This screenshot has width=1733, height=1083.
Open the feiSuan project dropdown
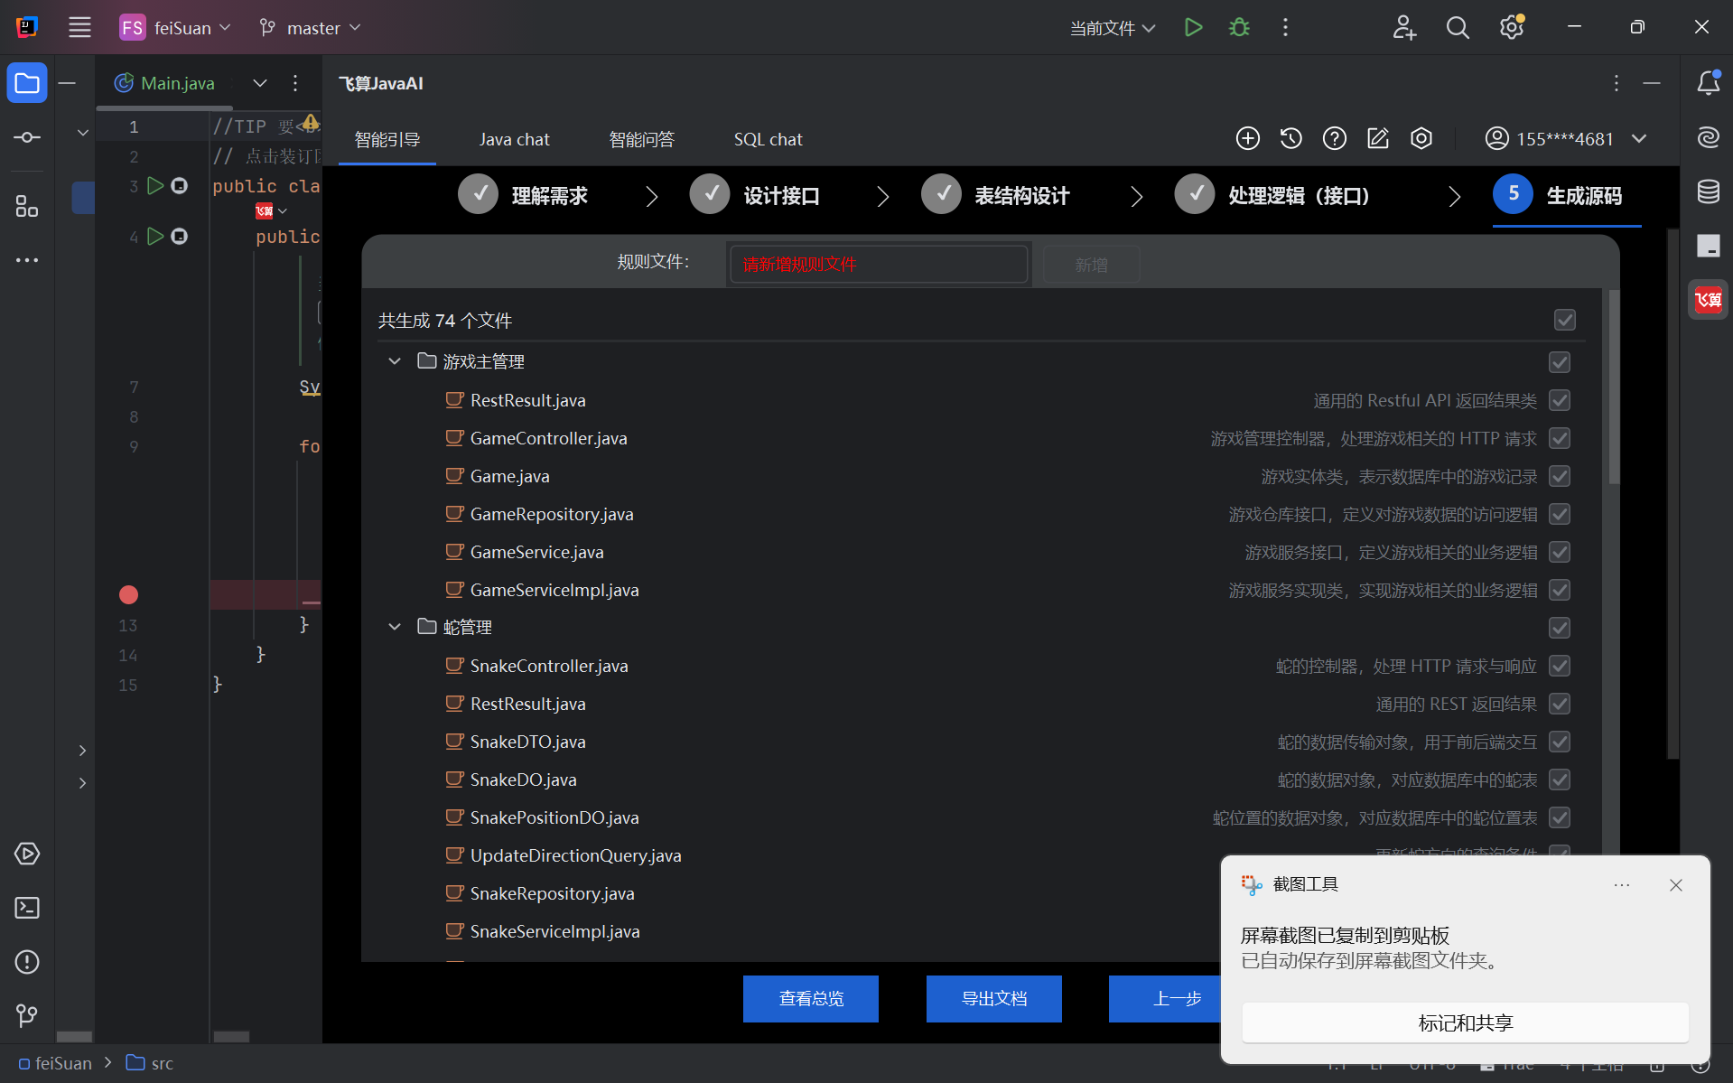tap(176, 27)
